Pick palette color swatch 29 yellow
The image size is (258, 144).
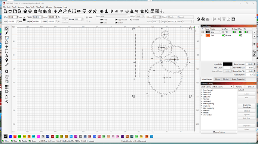tap(141, 136)
